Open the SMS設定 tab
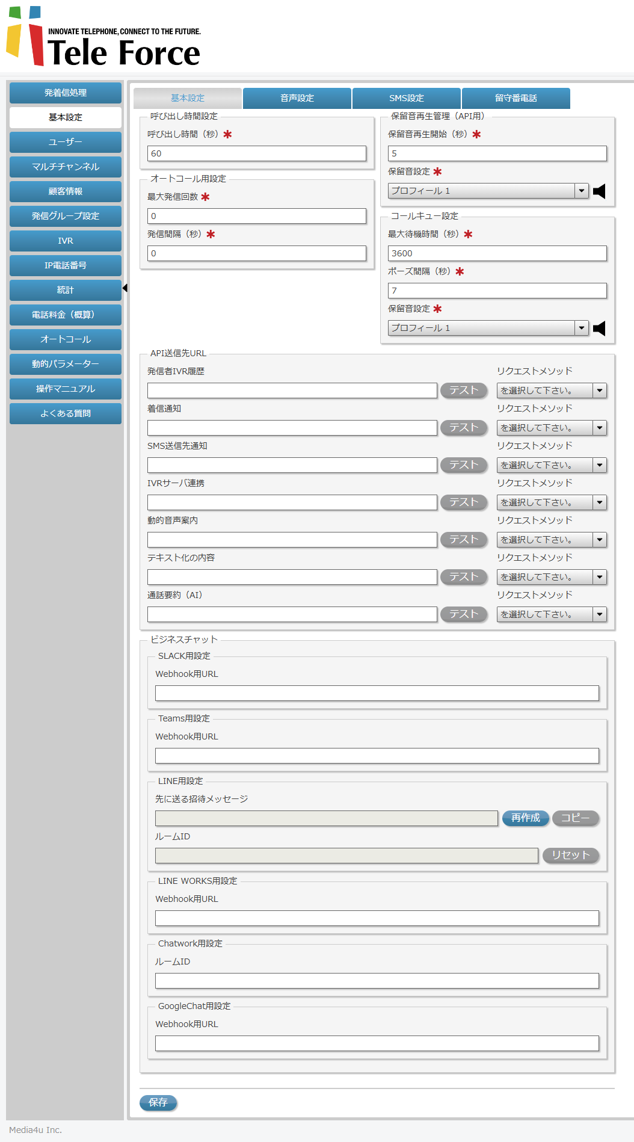Viewport: 634px width, 1142px height. (407, 98)
